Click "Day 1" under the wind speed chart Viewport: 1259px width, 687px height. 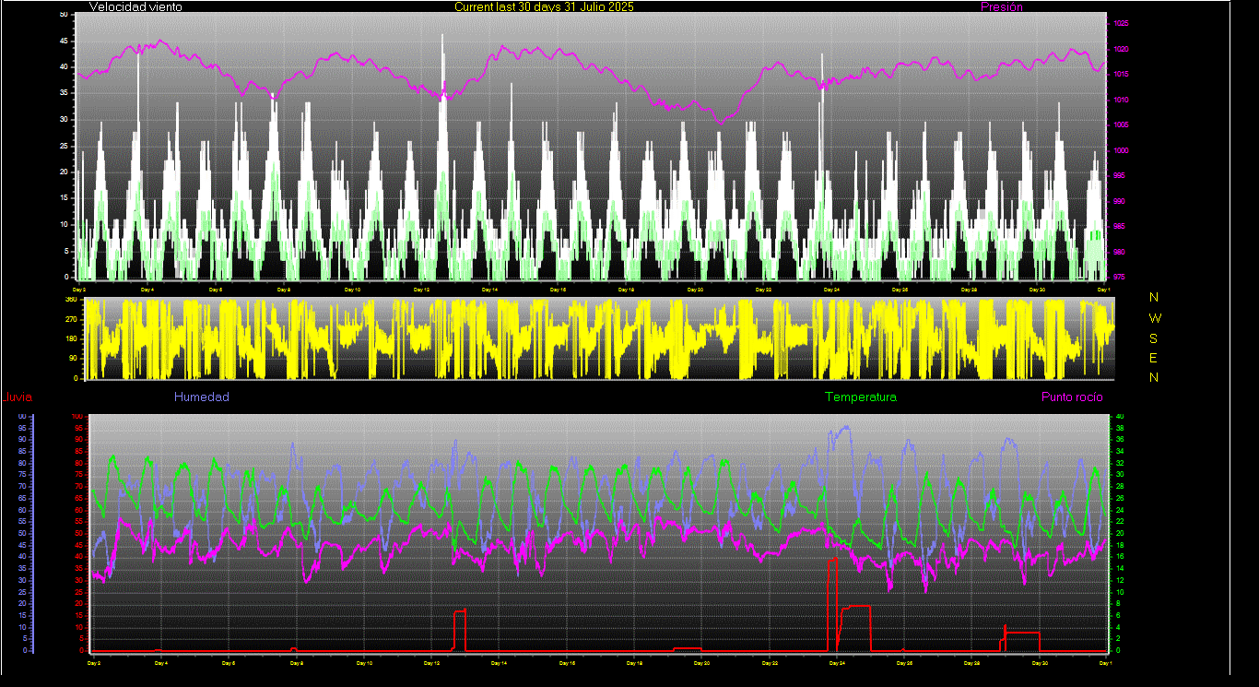(1103, 290)
